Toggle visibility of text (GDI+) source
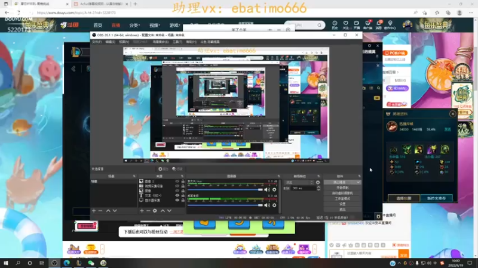The height and width of the screenshot is (268, 478). [x=177, y=195]
